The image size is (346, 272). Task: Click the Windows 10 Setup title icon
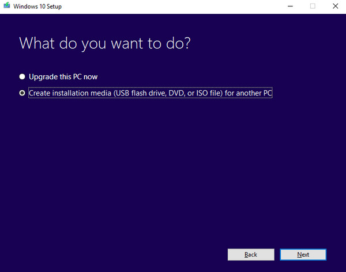7,6
